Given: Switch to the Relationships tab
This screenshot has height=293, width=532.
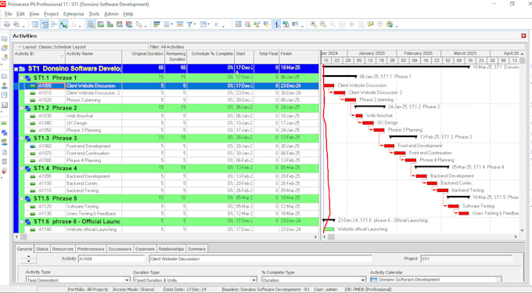Looking at the screenshot, I should tap(171, 249).
